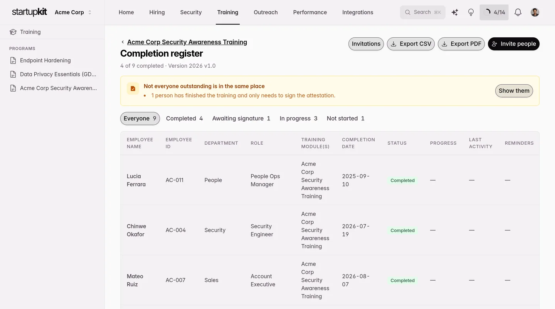Click the Show them button
Viewport: 555px width, 309px height.
tap(514, 91)
